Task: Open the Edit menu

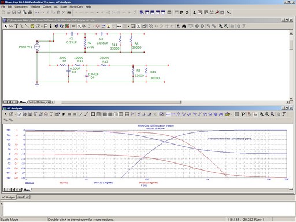Action: (10, 6)
